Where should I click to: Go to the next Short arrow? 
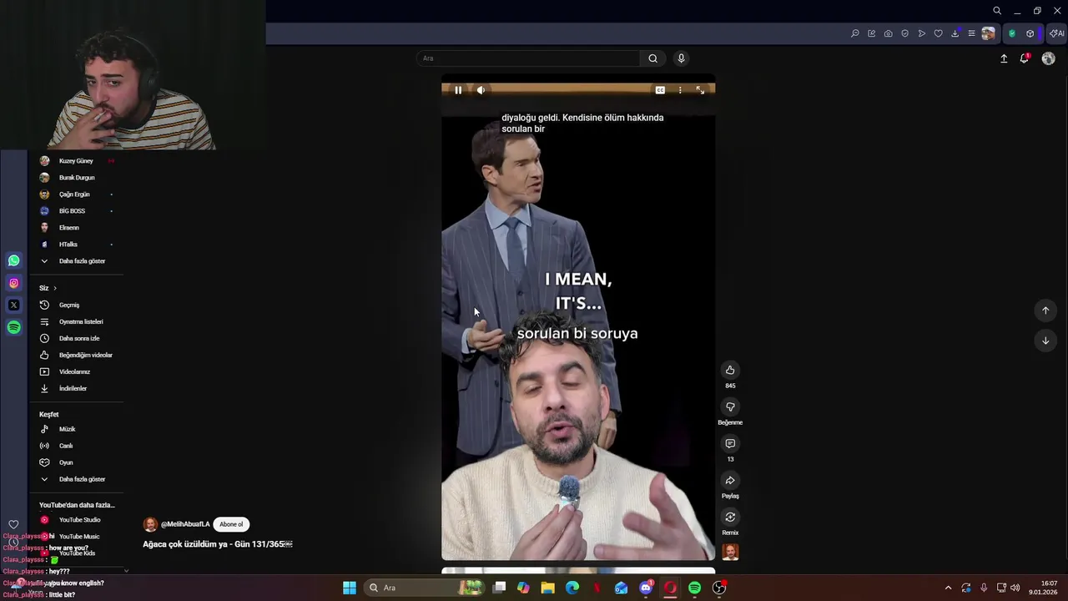(1045, 341)
